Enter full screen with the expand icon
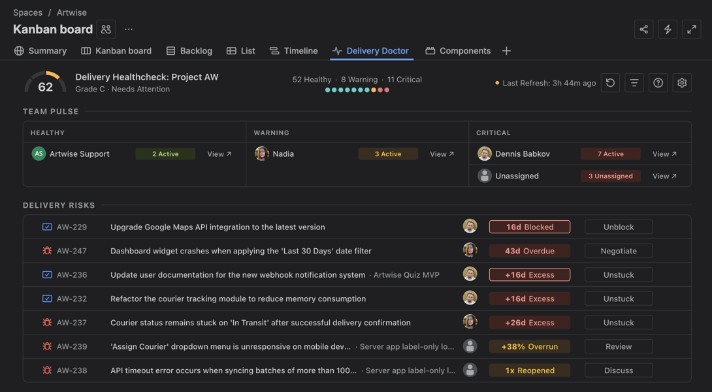Viewport: 712px width, 392px height. tap(691, 29)
